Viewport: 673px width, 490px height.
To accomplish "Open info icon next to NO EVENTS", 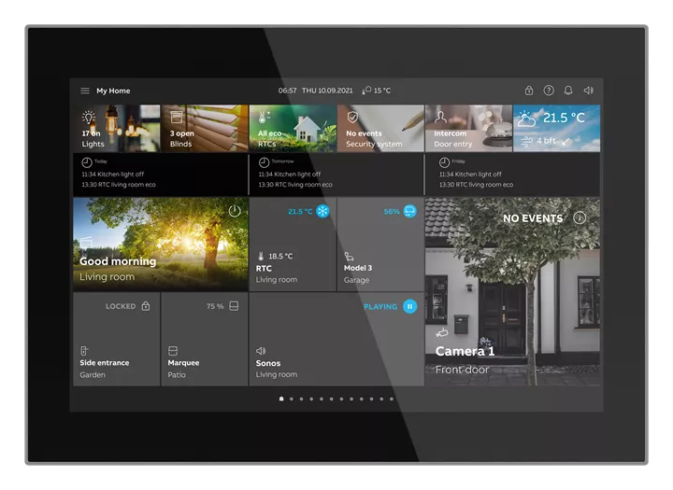I will [x=580, y=217].
